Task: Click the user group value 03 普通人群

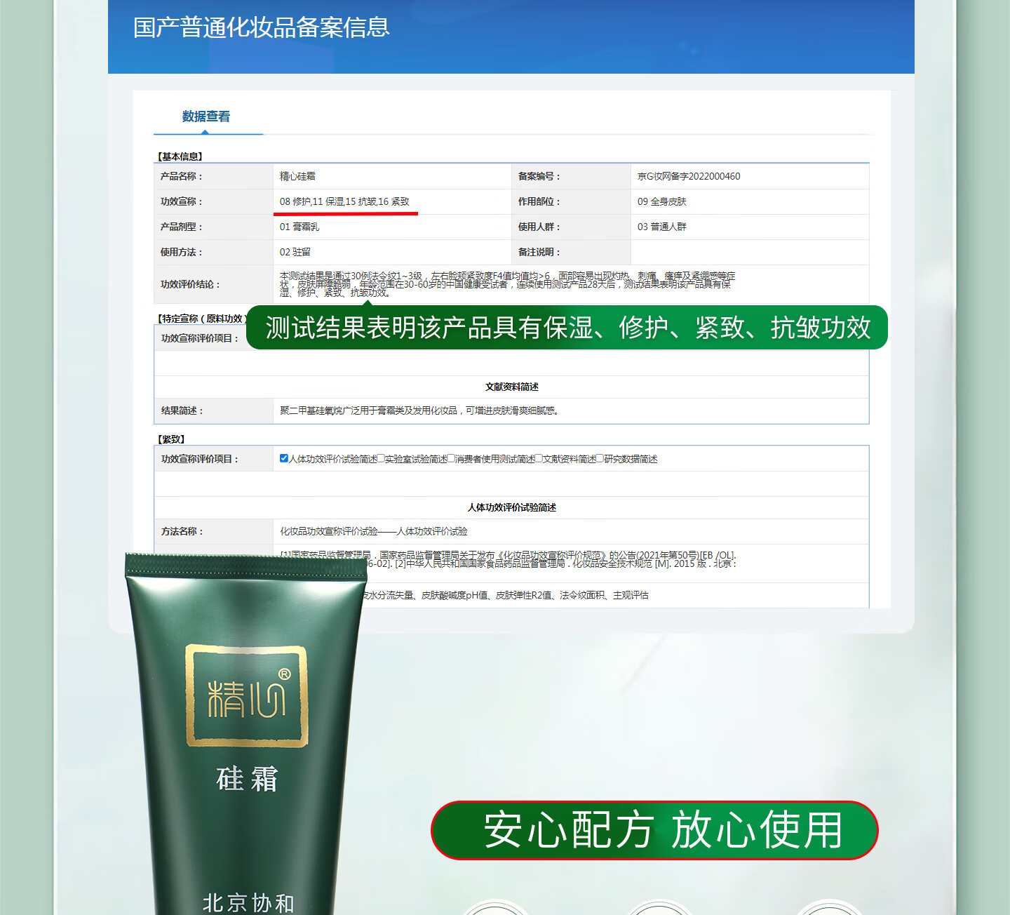Action: pyautogui.click(x=662, y=227)
